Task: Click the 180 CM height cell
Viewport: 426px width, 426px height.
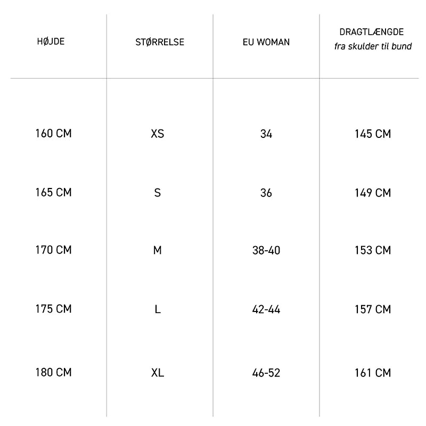Action: (x=53, y=372)
